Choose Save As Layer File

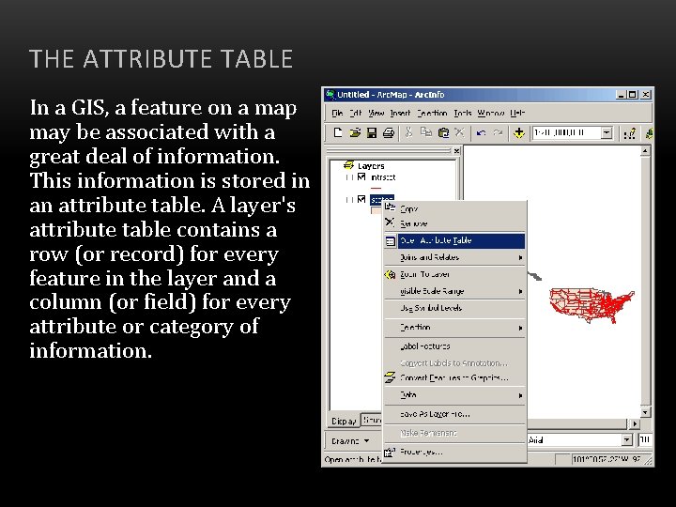click(454, 414)
